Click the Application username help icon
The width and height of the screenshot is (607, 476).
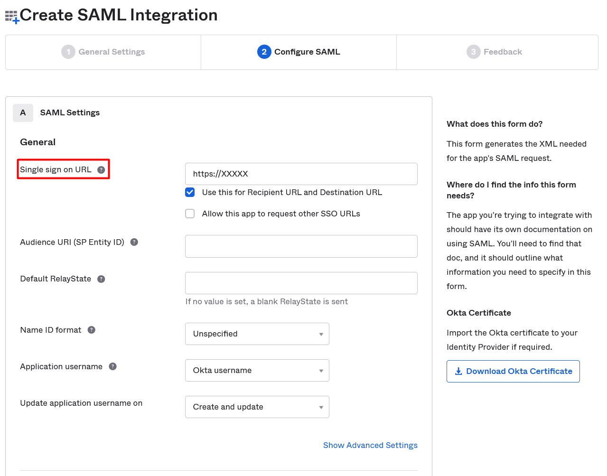112,366
